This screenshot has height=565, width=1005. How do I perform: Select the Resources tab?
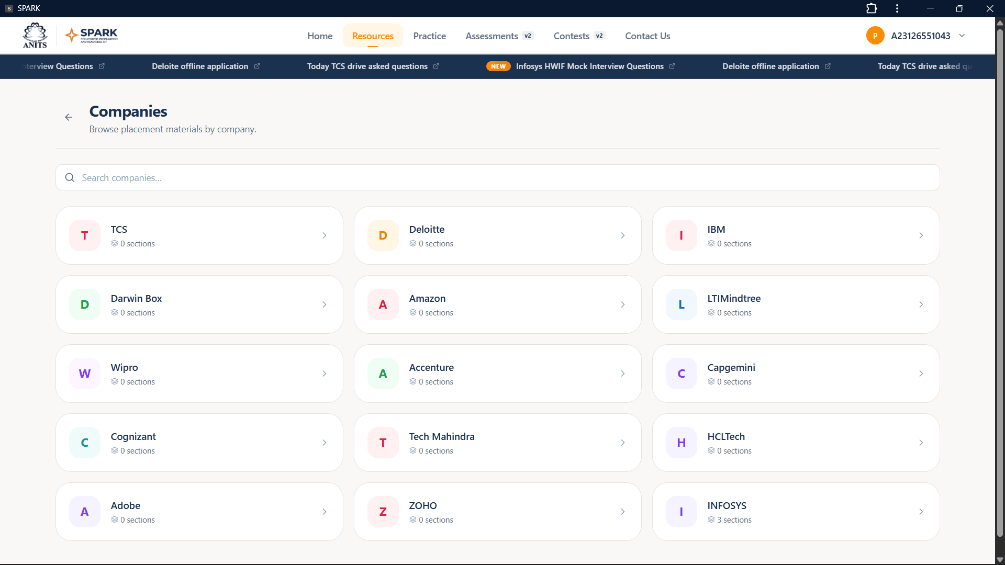click(x=373, y=36)
